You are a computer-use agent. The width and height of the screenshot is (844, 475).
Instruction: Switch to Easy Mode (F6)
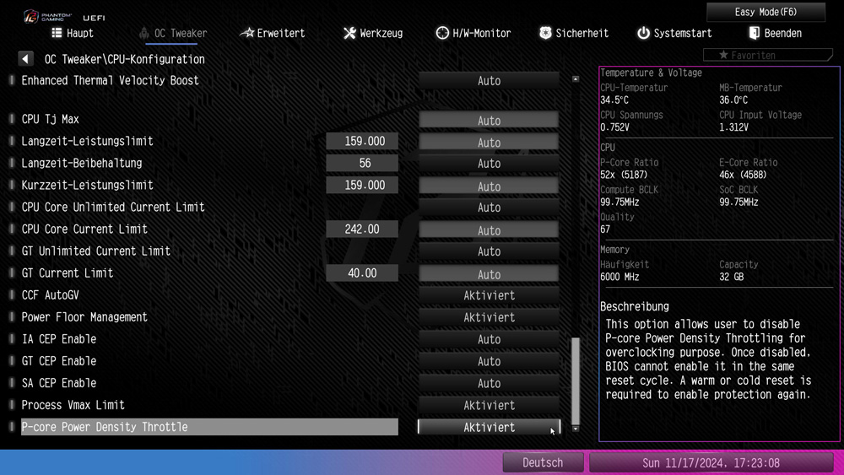766,12
